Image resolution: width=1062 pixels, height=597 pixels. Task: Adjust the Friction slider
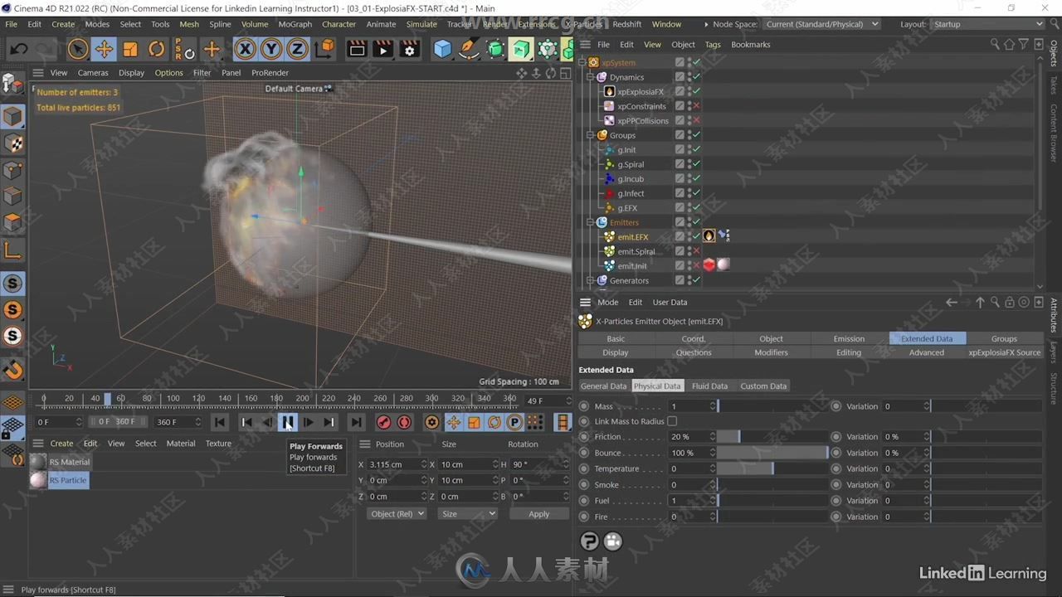(772, 437)
